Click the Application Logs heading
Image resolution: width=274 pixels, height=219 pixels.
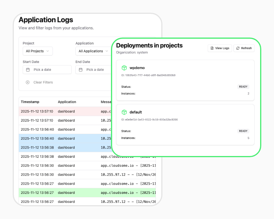46,20
